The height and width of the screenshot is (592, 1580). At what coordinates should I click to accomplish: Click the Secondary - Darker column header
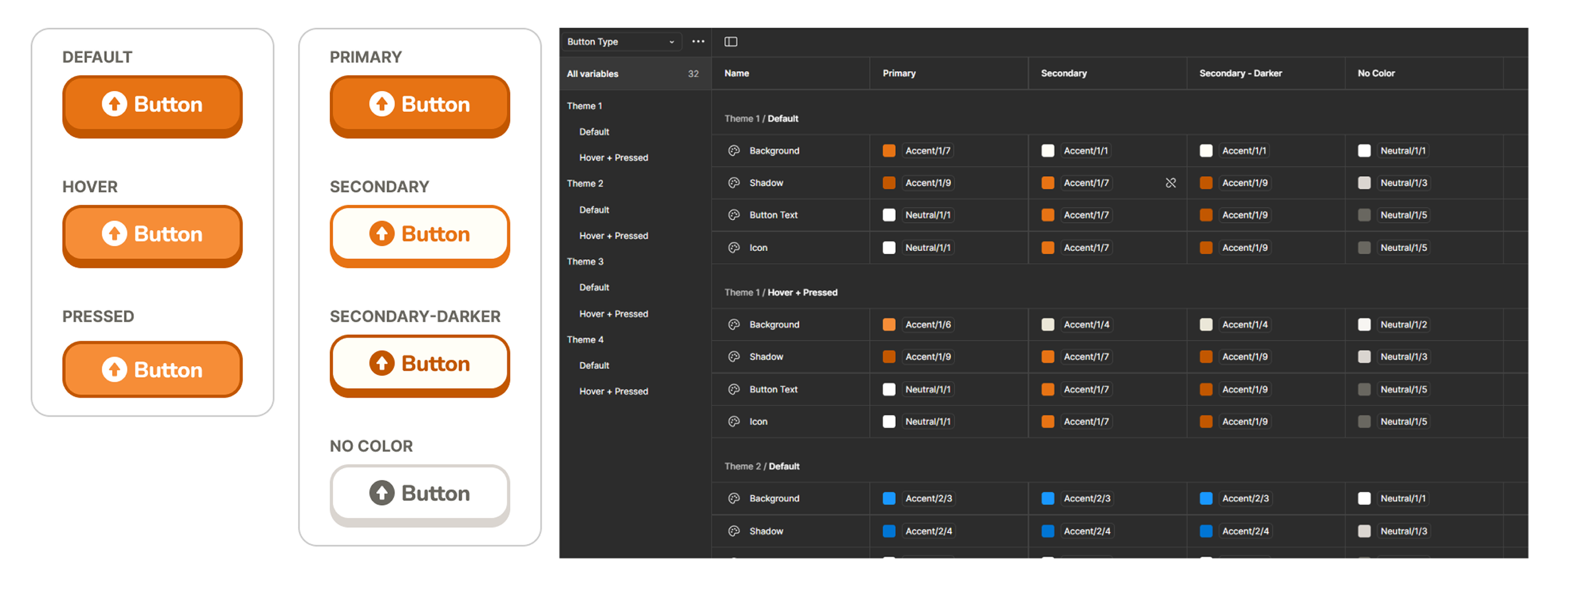[x=1240, y=73]
